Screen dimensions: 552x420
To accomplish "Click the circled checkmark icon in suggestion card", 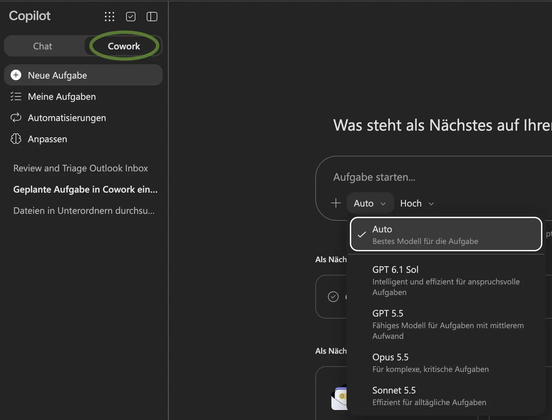I will pyautogui.click(x=333, y=297).
